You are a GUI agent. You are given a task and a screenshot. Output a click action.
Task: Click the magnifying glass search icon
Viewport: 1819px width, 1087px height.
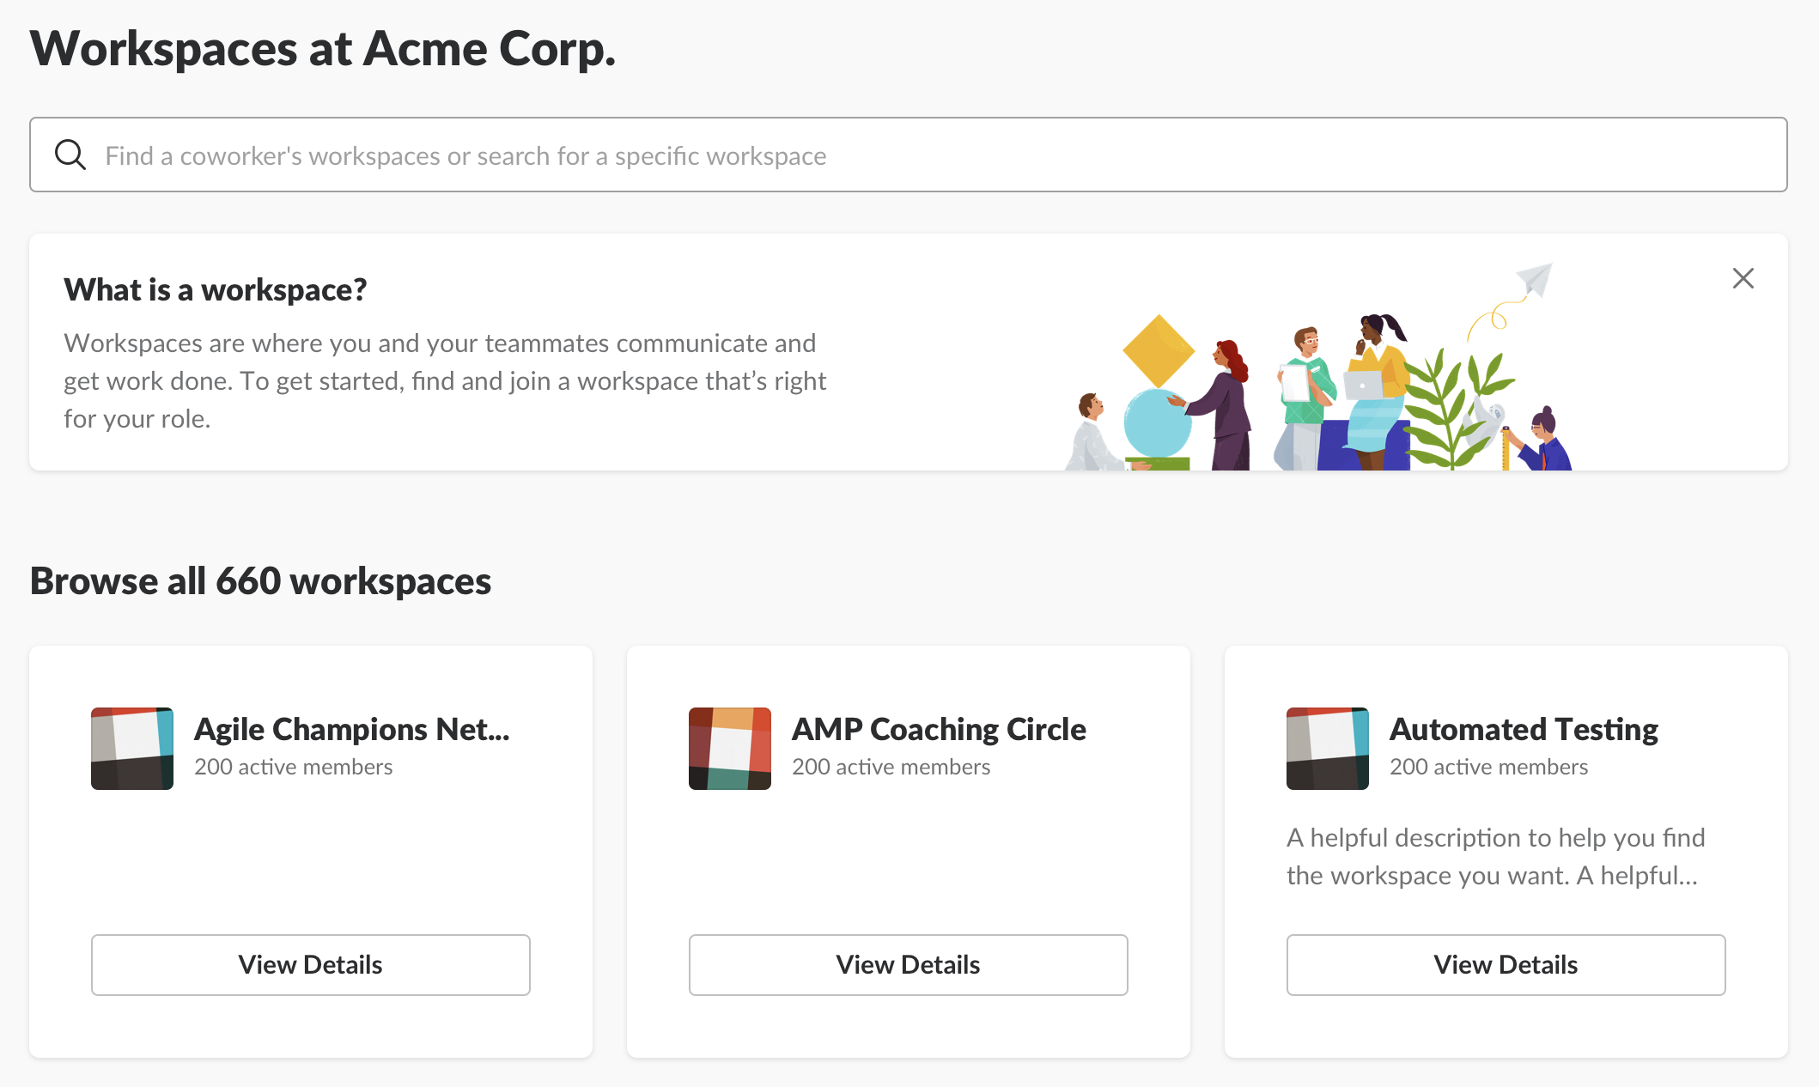click(x=70, y=155)
